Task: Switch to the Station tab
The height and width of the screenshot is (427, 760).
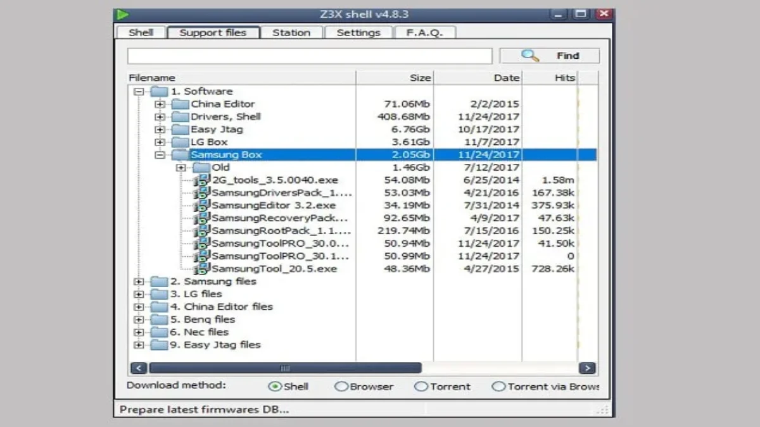Action: (291, 32)
